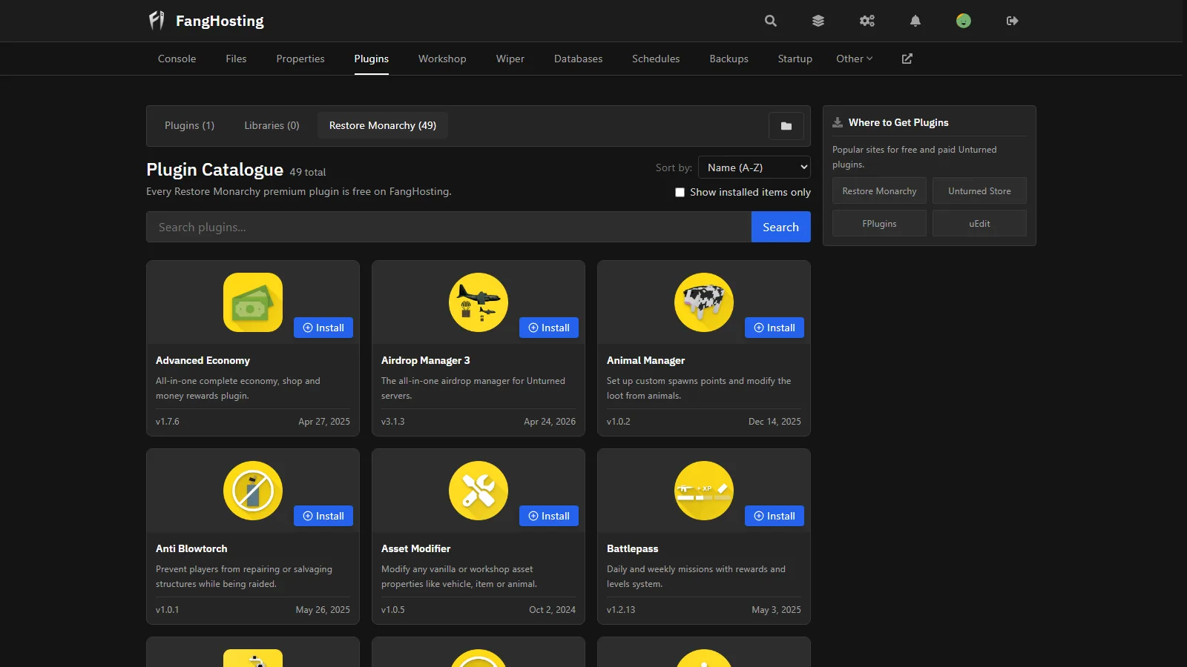
Task: Click the FangHosting fang logo icon
Action: (x=157, y=21)
